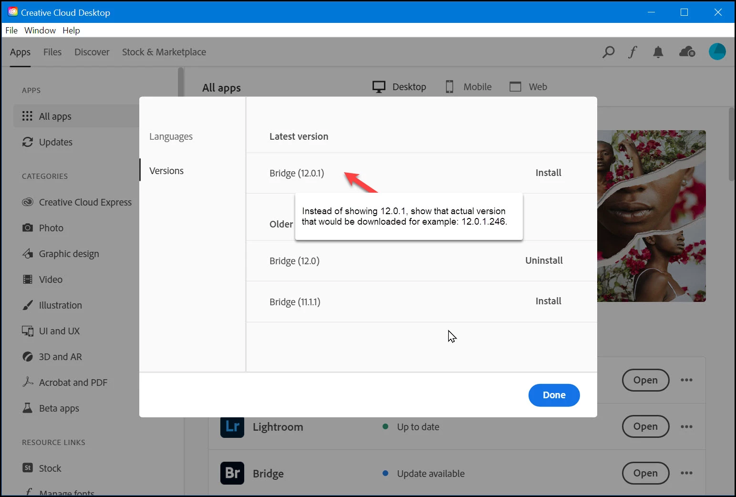Image resolution: width=736 pixels, height=497 pixels.
Task: Open the Window menu
Action: point(40,31)
